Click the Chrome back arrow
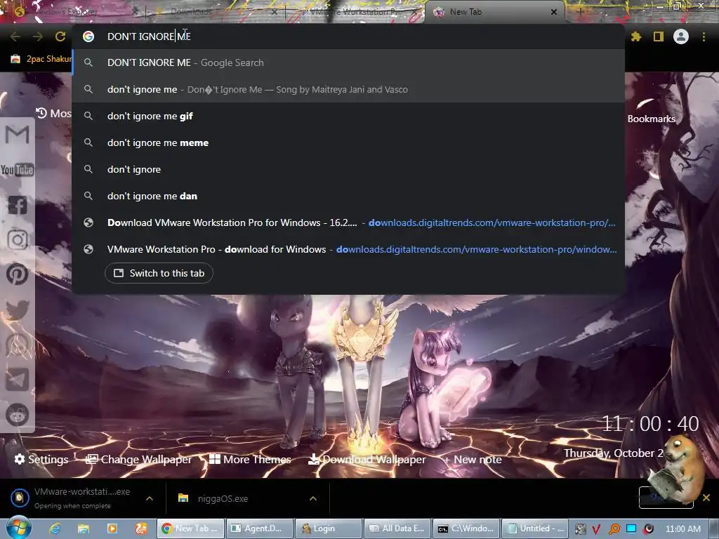The image size is (719, 539). click(15, 36)
